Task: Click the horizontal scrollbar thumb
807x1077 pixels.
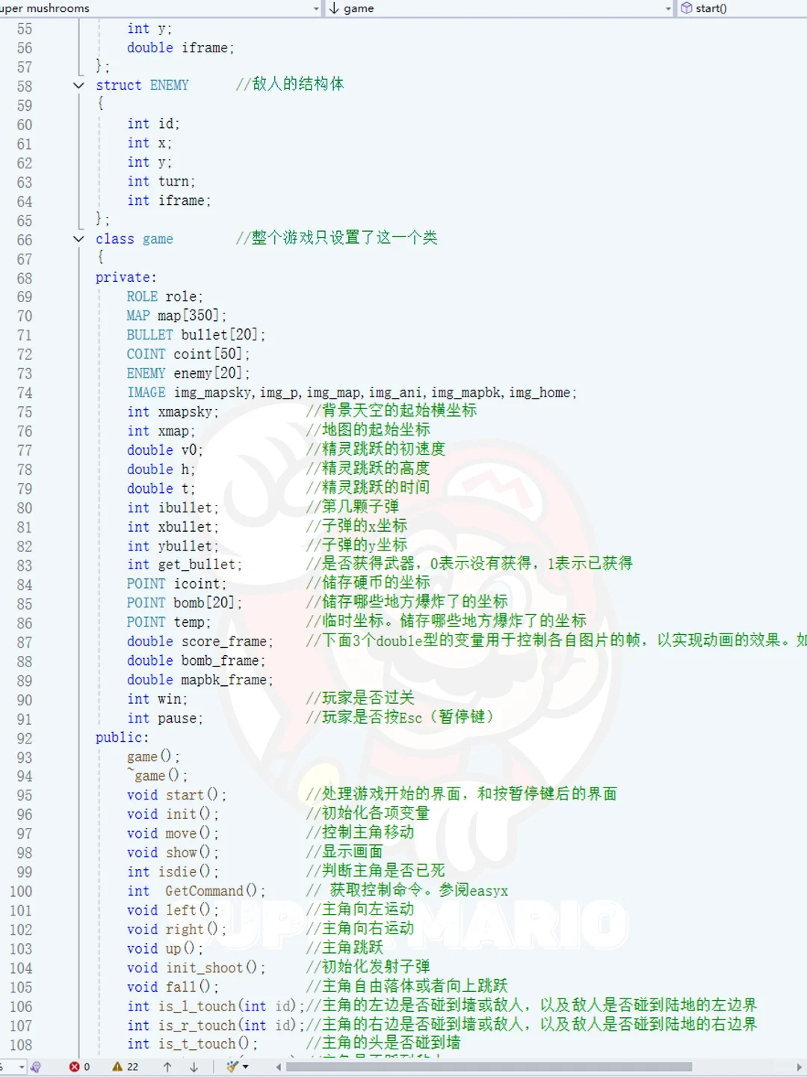Action: (489, 1067)
